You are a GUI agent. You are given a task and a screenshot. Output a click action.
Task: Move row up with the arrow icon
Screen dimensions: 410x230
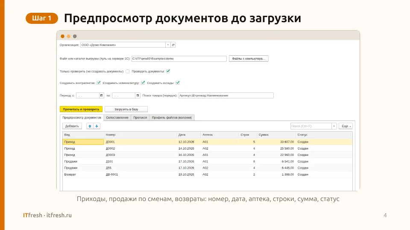(90, 126)
